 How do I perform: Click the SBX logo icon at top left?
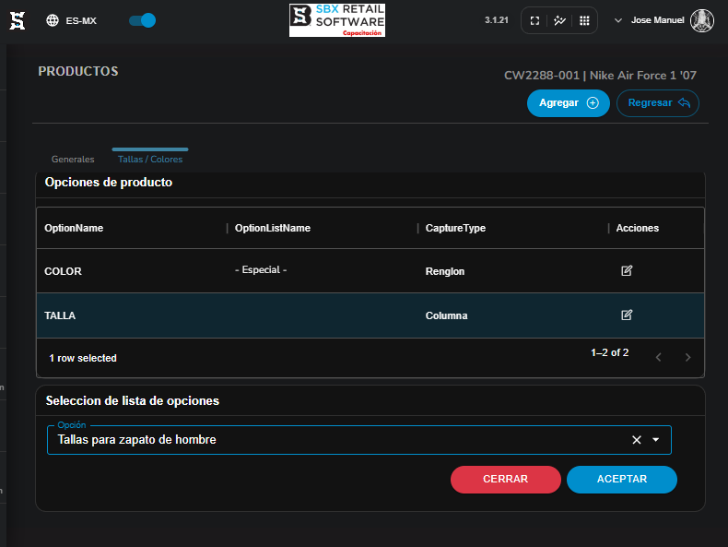tap(18, 20)
